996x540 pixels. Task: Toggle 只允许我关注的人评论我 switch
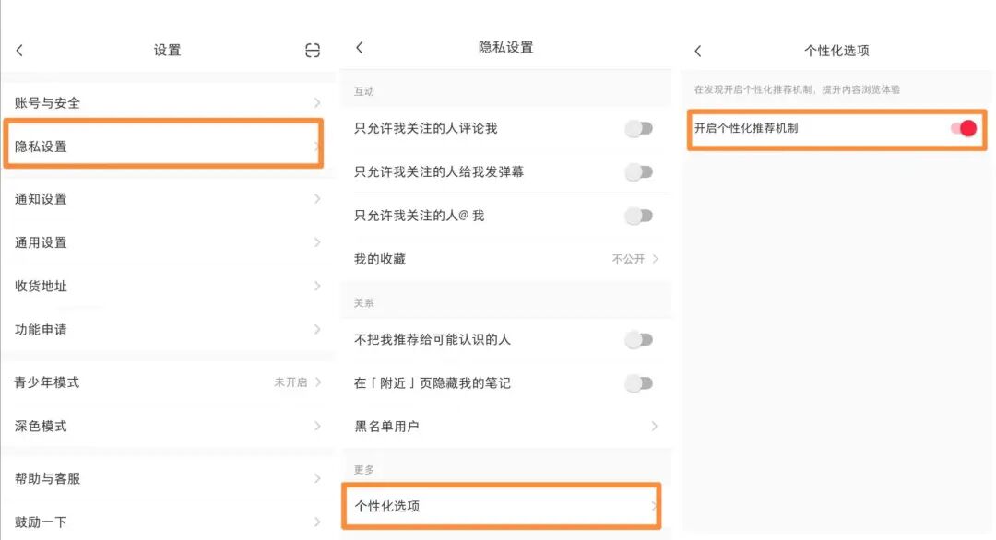tap(639, 128)
